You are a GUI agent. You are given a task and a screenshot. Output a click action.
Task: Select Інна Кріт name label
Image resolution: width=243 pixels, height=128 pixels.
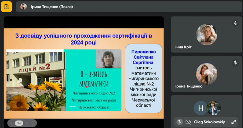tap(184, 47)
